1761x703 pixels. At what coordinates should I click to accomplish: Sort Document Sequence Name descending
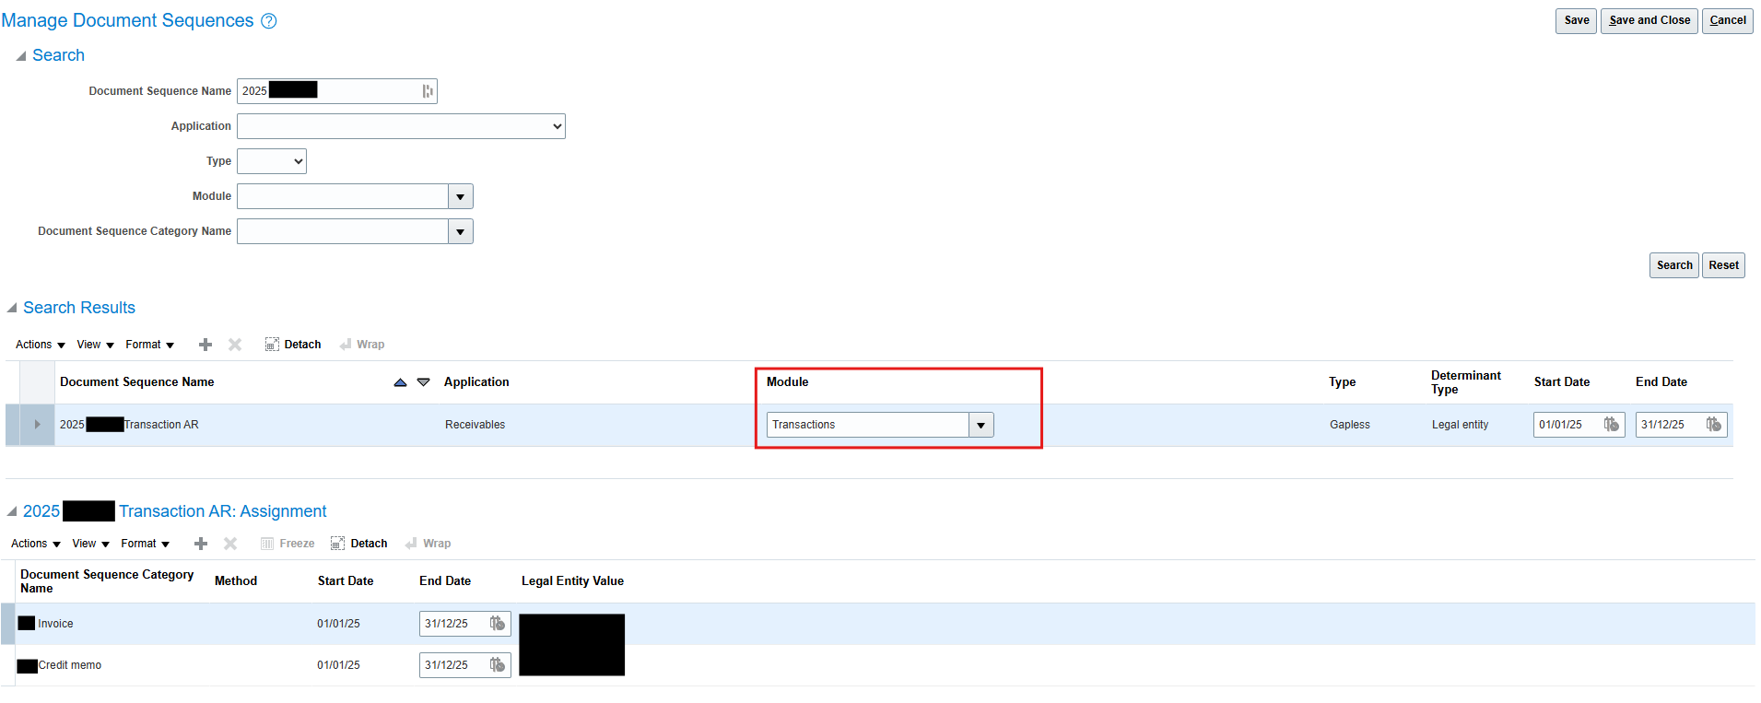click(423, 382)
